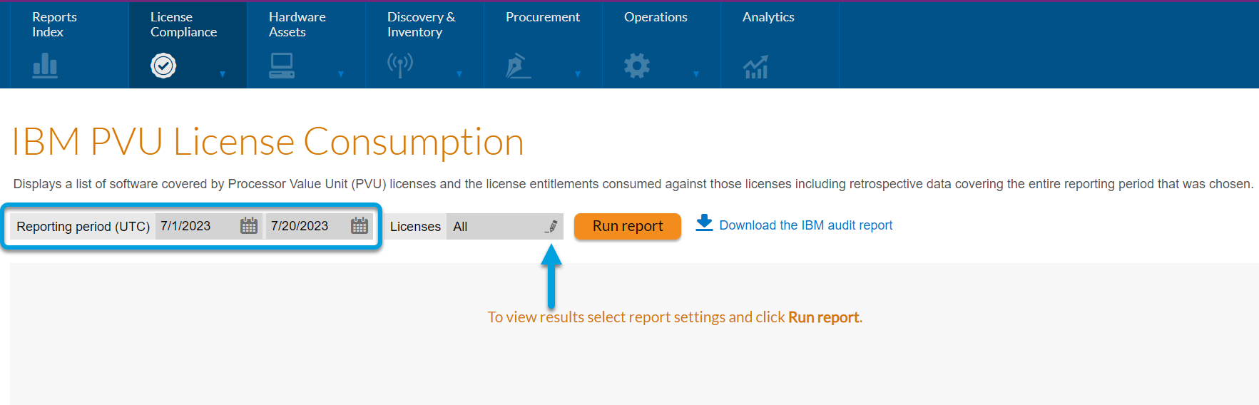Click the IBM PVU License Consumption heading
This screenshot has height=405, width=1259.
[x=268, y=142]
